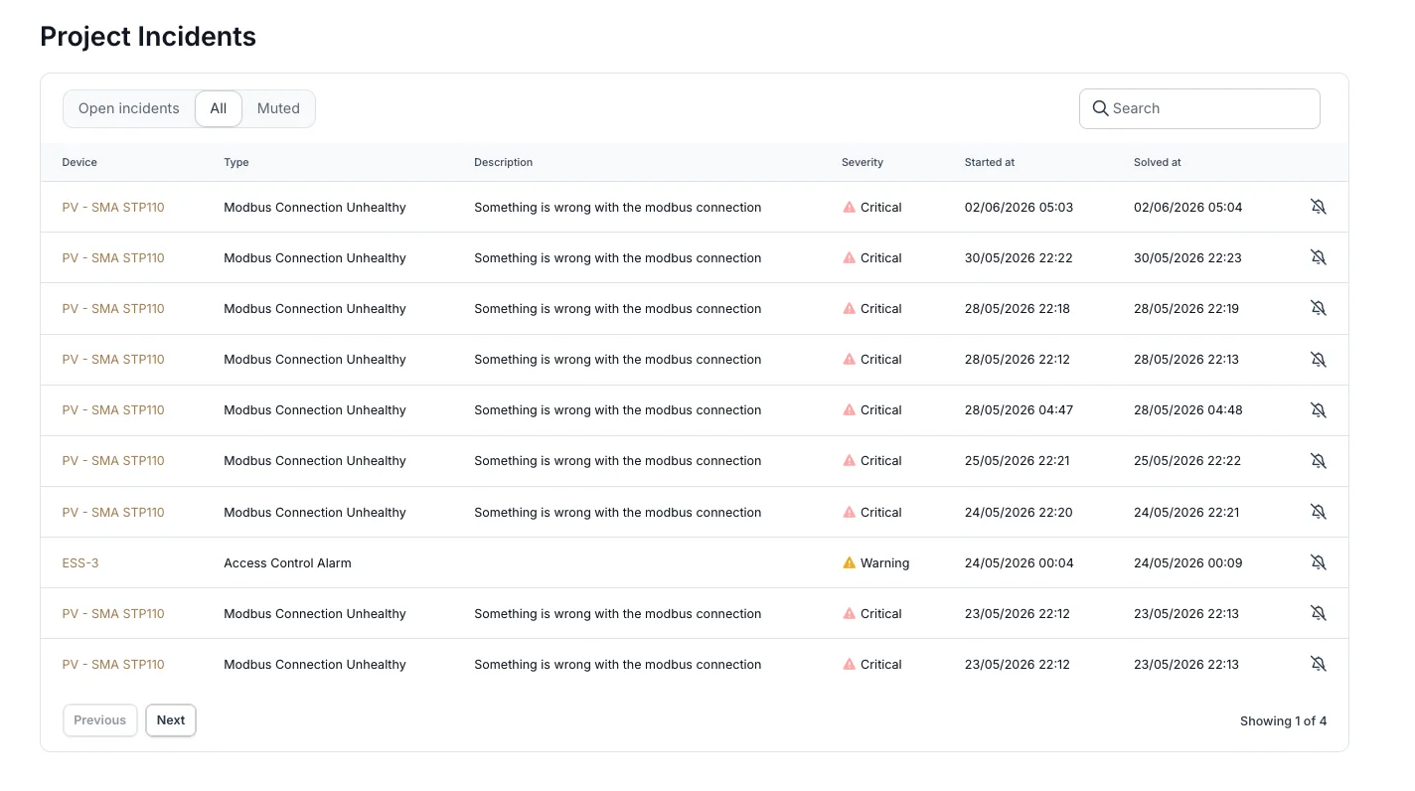The height and width of the screenshot is (791, 1415).
Task: Click the Description column header
Action: coord(504,162)
